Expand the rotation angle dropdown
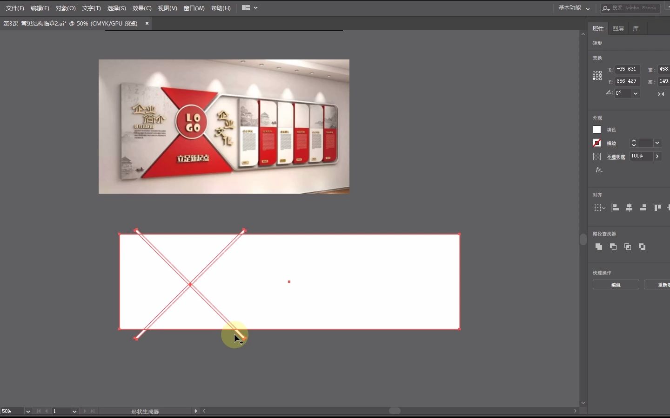 click(x=636, y=93)
